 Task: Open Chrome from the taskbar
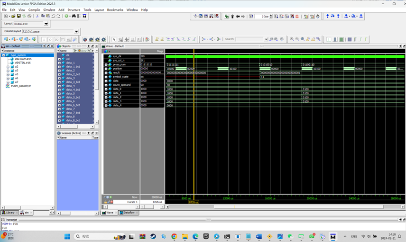(x=174, y=236)
